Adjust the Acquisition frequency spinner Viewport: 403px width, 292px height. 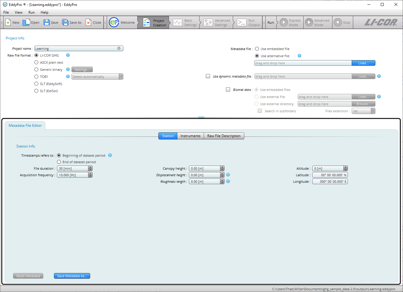coord(90,175)
